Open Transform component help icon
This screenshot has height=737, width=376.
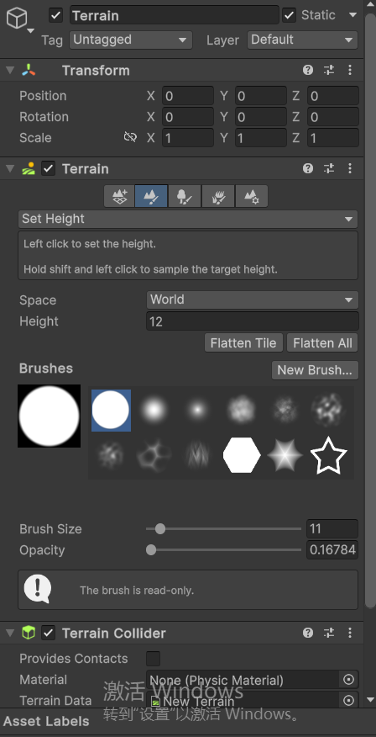(308, 71)
